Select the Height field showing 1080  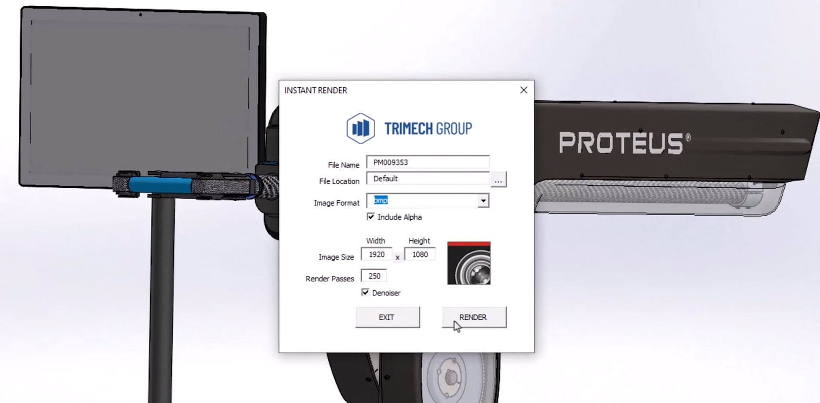[420, 255]
